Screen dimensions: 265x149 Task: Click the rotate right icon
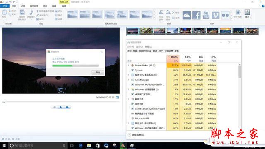click(x=168, y=12)
